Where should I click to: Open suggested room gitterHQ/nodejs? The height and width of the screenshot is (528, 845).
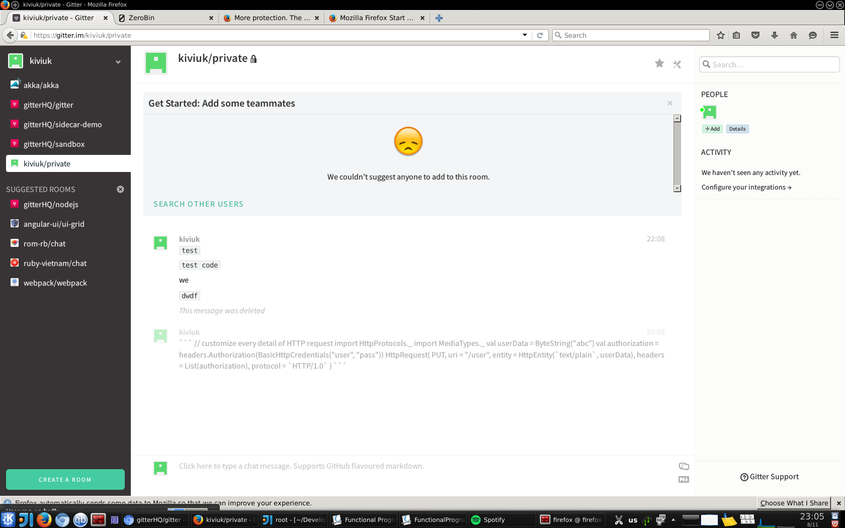coord(65,204)
